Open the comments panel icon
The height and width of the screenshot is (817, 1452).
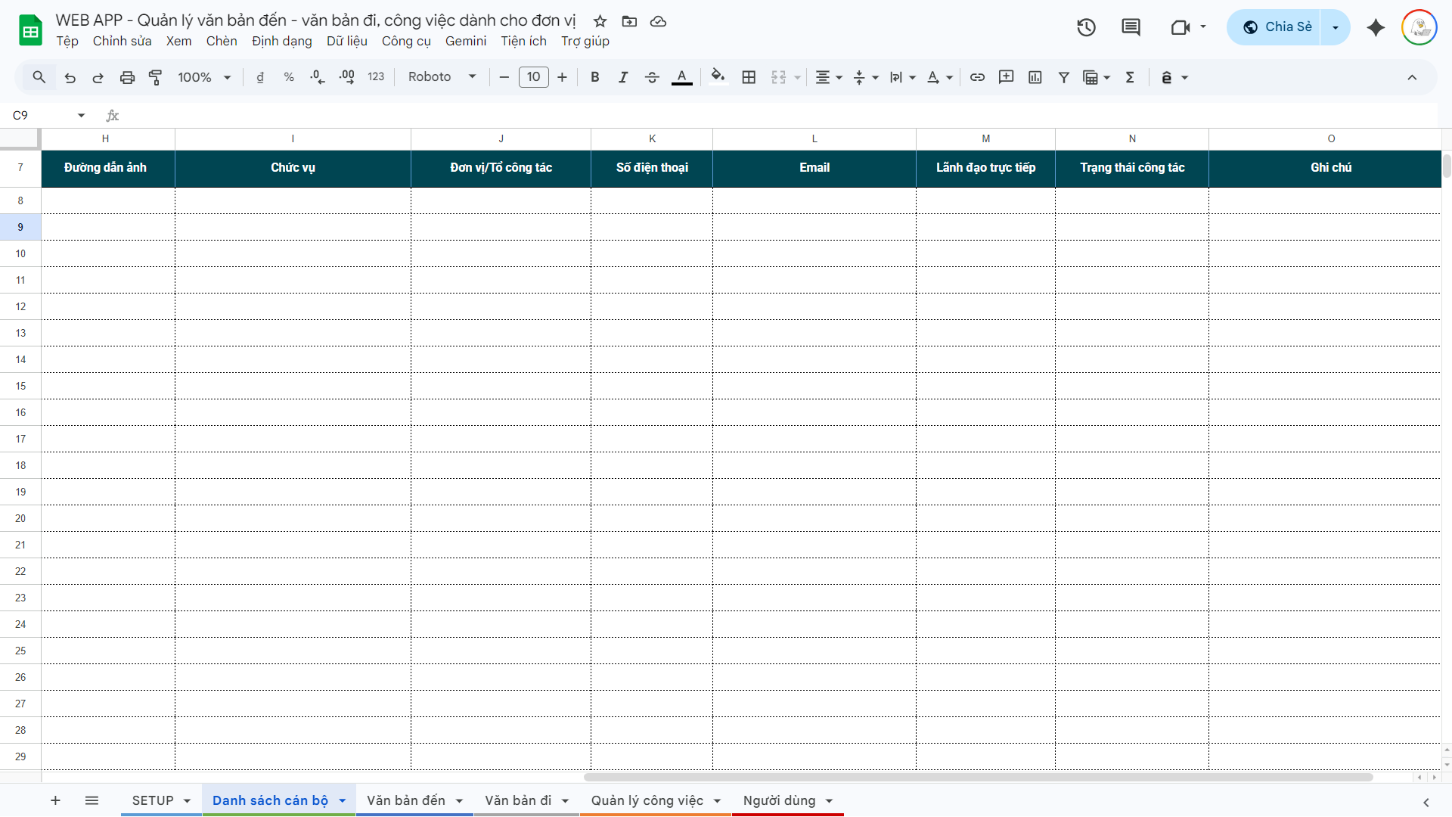[x=1131, y=27]
